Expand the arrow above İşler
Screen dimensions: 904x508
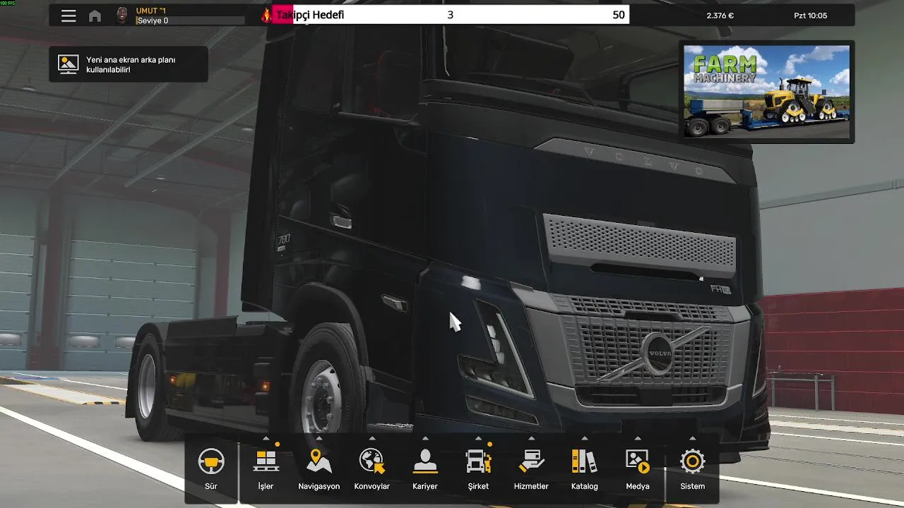pos(266,438)
